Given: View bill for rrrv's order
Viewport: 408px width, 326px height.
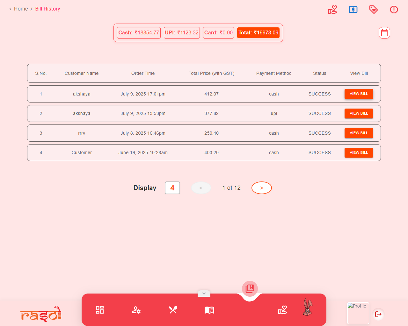Looking at the screenshot, I should pyautogui.click(x=359, y=133).
